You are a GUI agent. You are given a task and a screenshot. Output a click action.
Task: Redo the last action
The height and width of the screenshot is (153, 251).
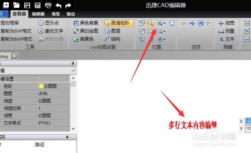tap(68, 6)
